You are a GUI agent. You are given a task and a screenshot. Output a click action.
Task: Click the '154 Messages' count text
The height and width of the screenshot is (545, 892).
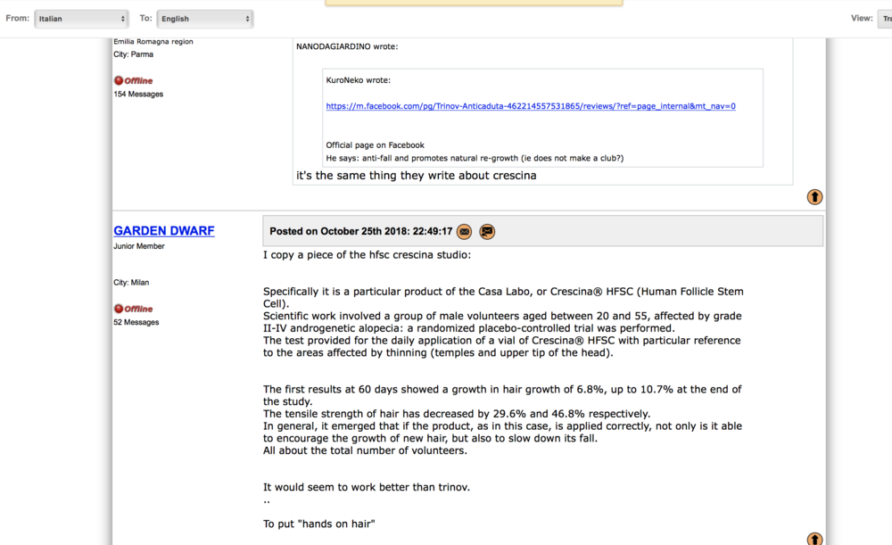tap(138, 94)
